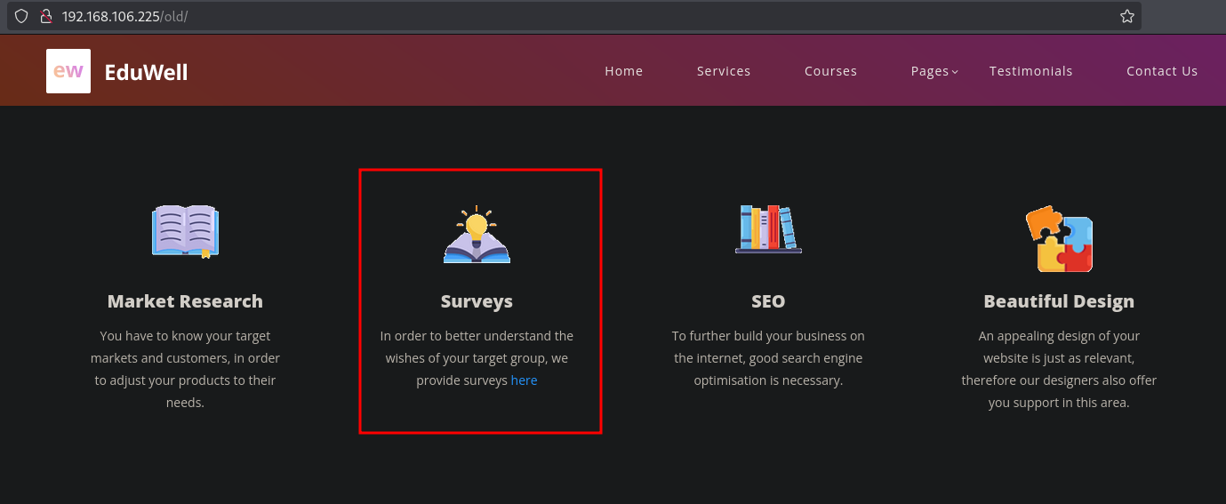The image size is (1226, 504).
Task: Click the shield tracking protection icon
Action: (x=21, y=16)
